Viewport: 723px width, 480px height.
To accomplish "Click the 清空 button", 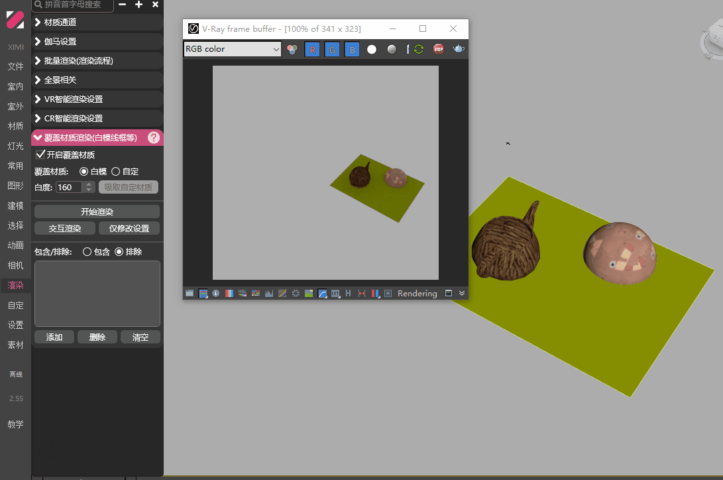I will [140, 337].
